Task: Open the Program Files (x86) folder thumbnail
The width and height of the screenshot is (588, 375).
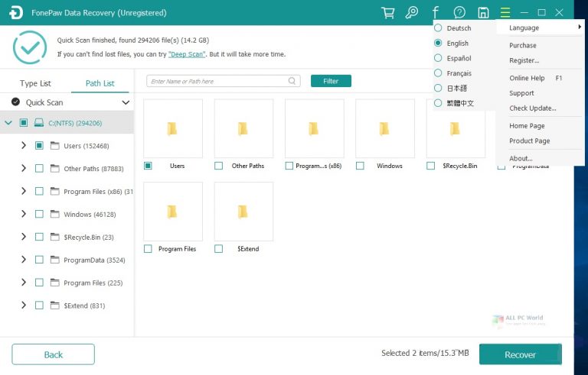Action: click(314, 128)
